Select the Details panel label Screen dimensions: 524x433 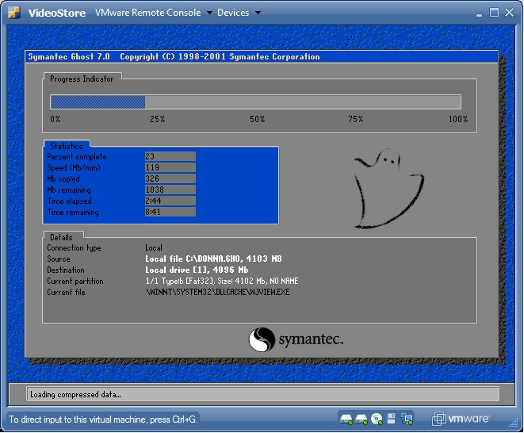click(61, 237)
